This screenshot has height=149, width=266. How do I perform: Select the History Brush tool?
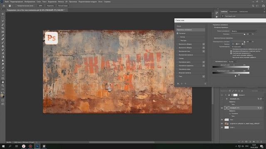(x=3, y=50)
